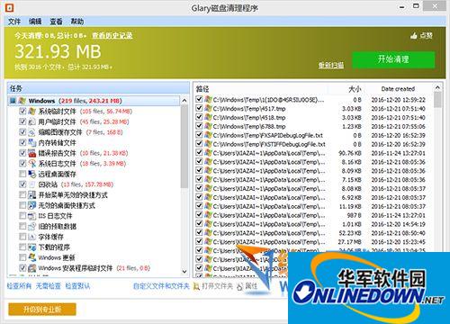Uncheck the 4518.tmp file checkbox
The width and height of the screenshot is (450, 324).
point(199,117)
